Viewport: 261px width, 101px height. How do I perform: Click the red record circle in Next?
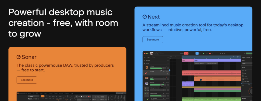click(x=210, y=53)
